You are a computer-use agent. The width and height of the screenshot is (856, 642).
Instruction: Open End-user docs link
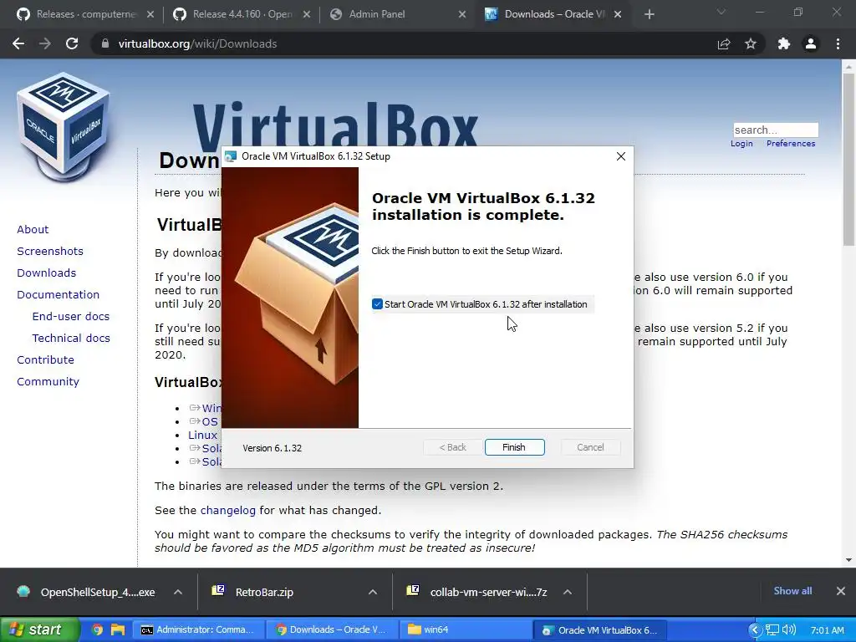(71, 317)
